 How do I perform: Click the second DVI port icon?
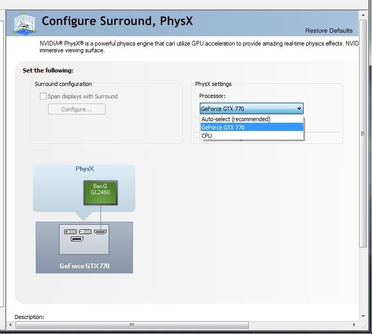tap(85, 231)
